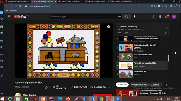Viewport: 181px width, 101px height.
Task: Pick the cyan swatch on the right palette
Action: click(x=97, y=66)
